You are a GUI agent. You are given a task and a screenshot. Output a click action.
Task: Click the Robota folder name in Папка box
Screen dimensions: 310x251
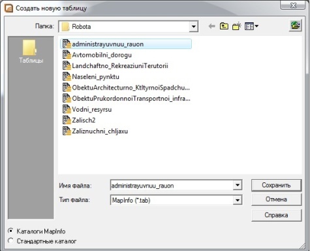82,27
